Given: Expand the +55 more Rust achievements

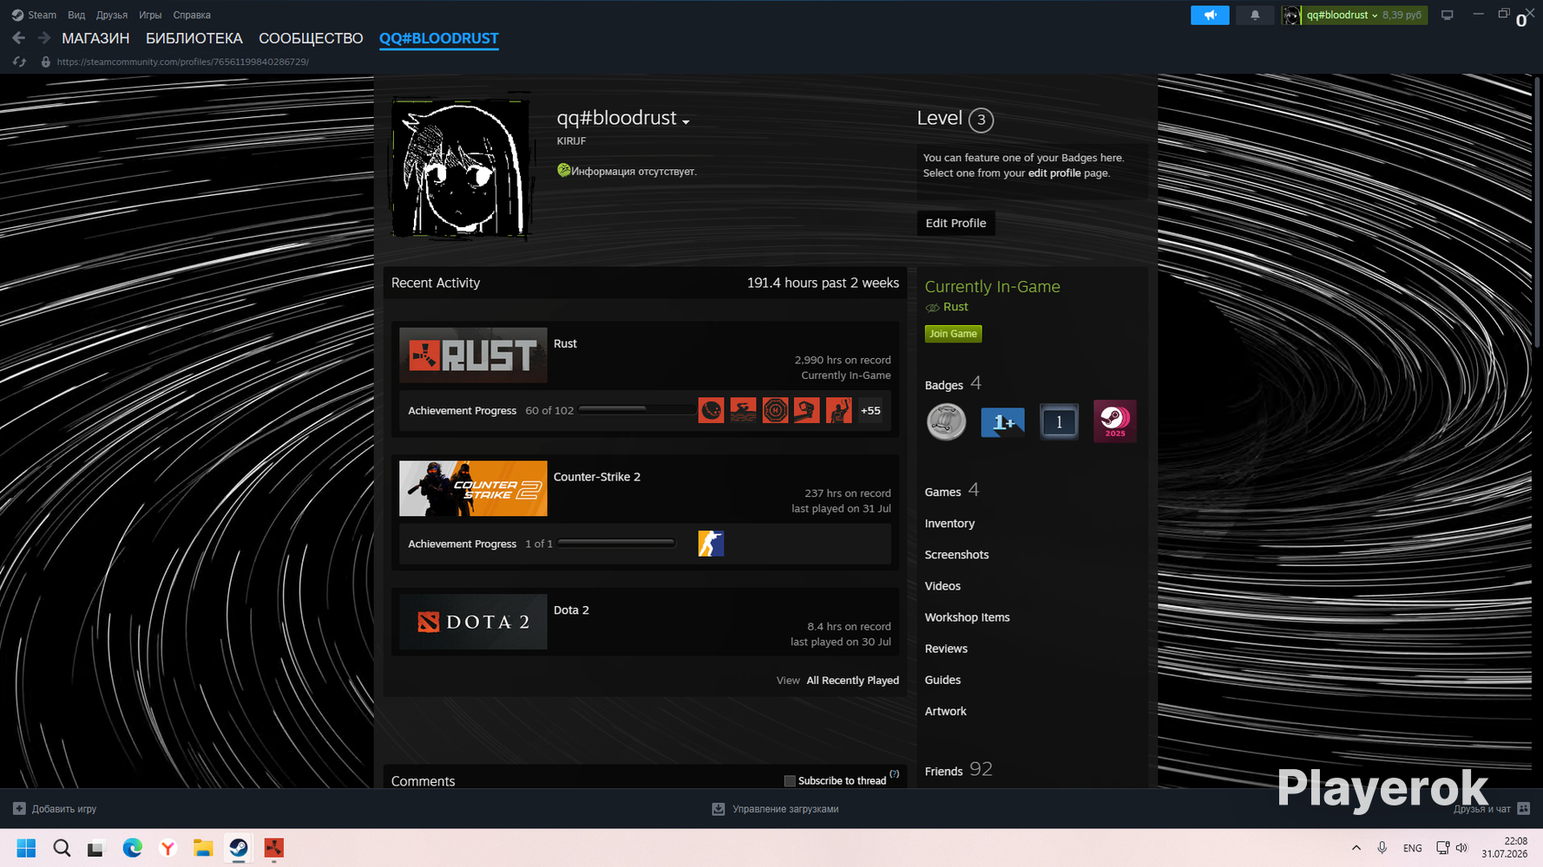Looking at the screenshot, I should 870,410.
